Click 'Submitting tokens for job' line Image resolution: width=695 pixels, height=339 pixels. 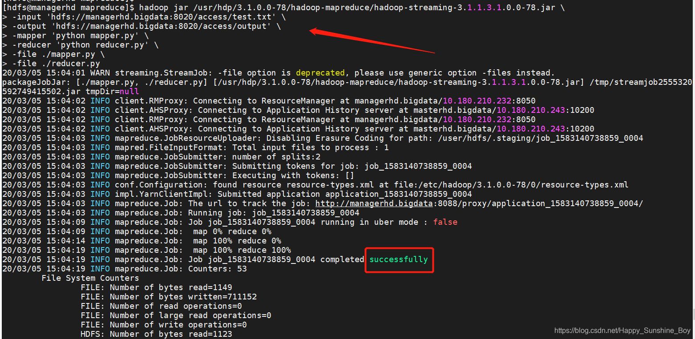pos(237,166)
